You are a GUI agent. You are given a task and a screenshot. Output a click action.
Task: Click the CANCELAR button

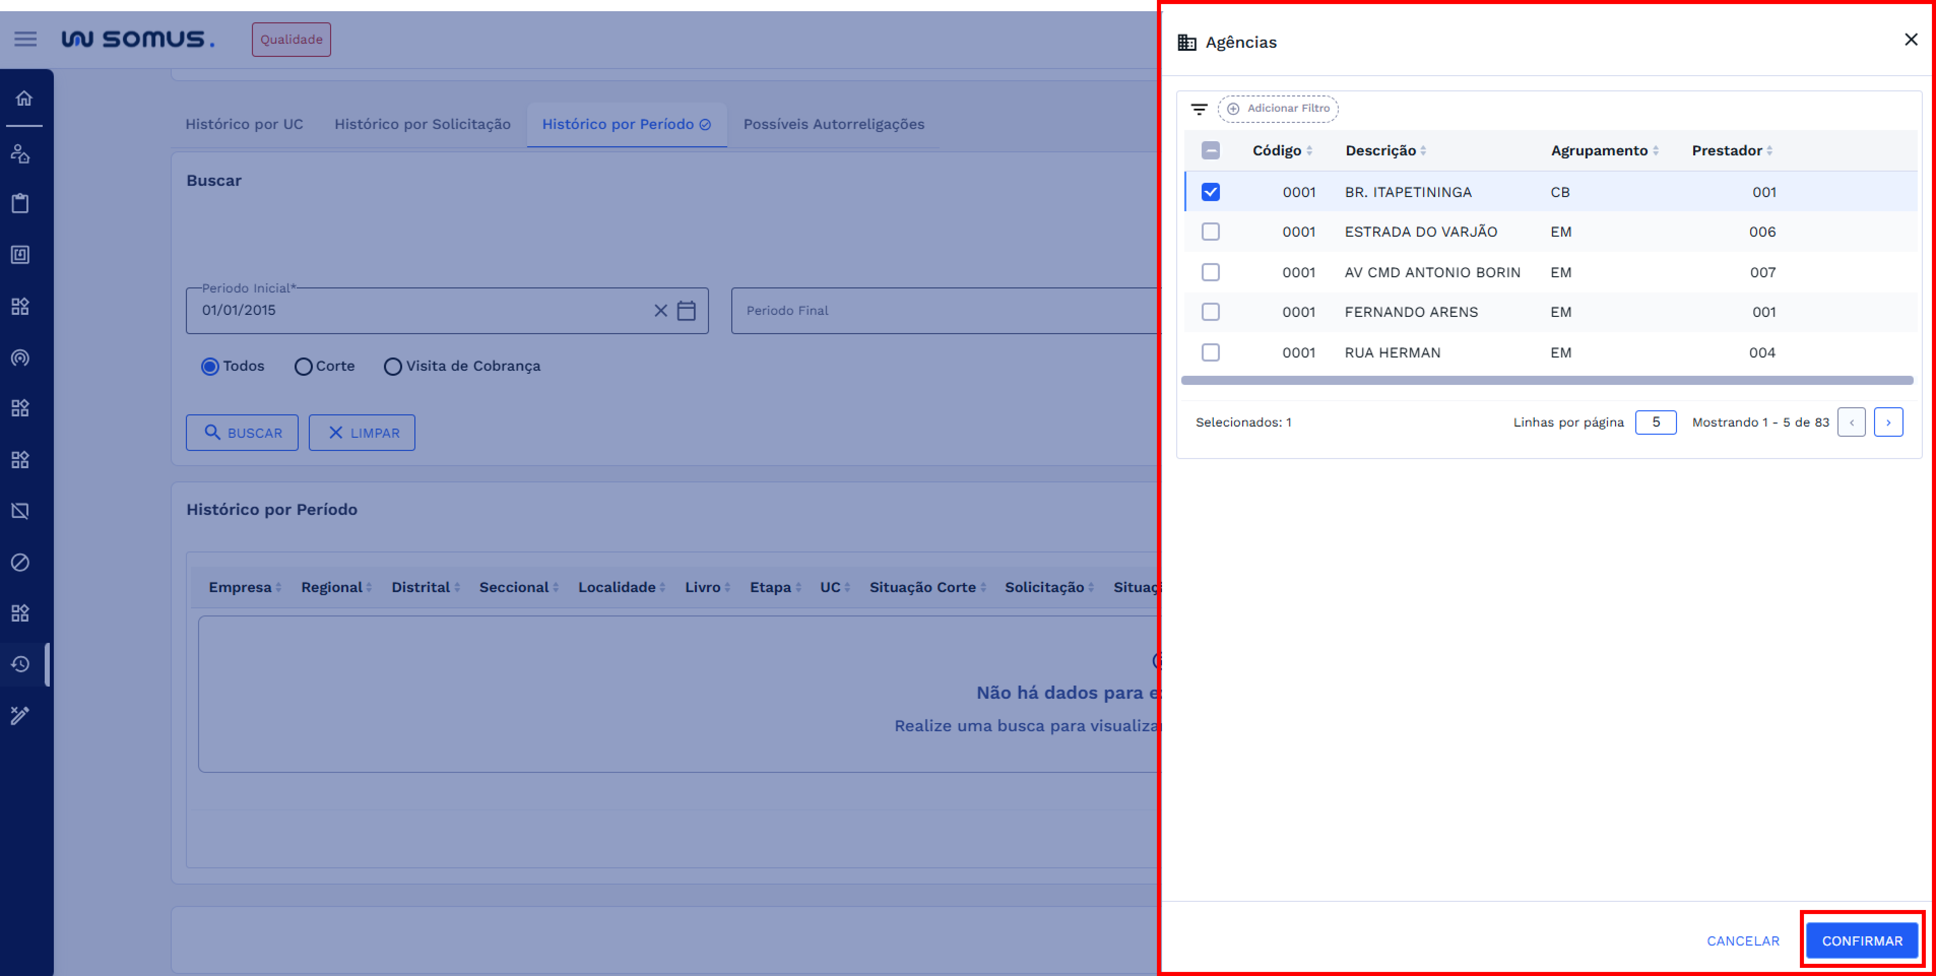[x=1743, y=940]
